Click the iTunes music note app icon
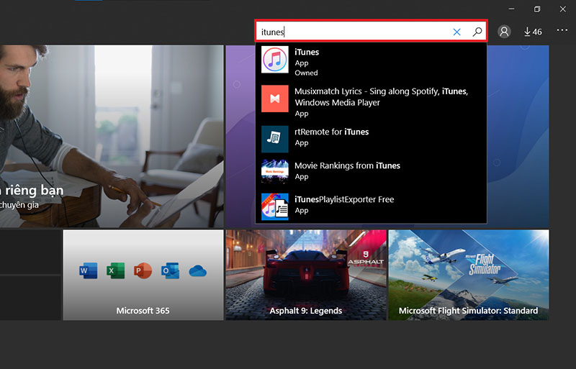This screenshot has height=369, width=576. tap(275, 61)
